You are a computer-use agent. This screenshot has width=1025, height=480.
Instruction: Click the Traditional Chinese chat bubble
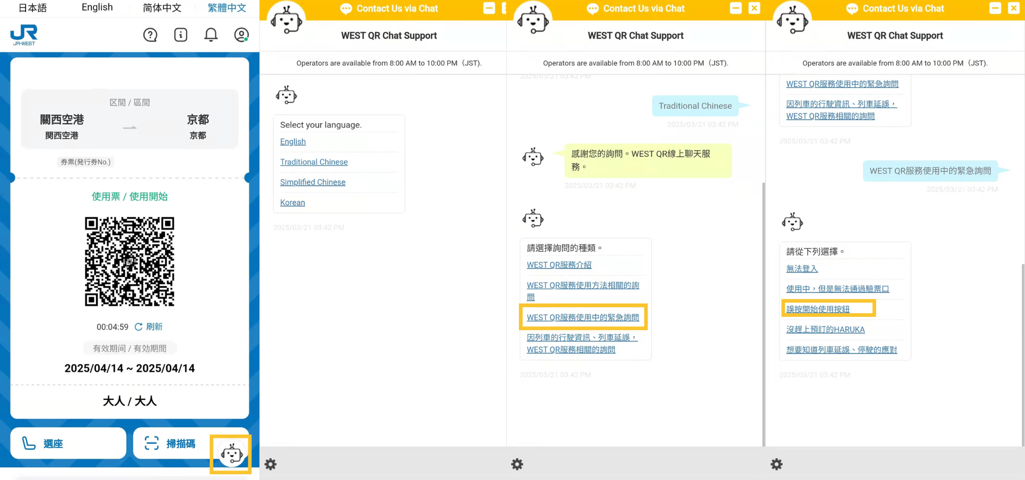coord(695,106)
